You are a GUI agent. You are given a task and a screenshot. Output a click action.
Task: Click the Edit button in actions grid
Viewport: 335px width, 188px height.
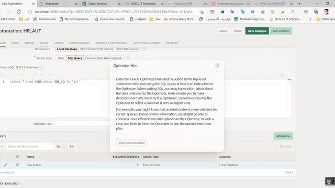click(72, 146)
